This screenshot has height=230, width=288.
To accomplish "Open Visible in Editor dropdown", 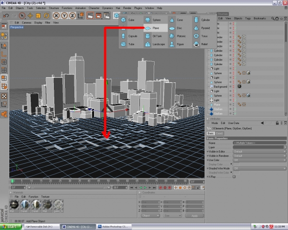I will [260, 152].
